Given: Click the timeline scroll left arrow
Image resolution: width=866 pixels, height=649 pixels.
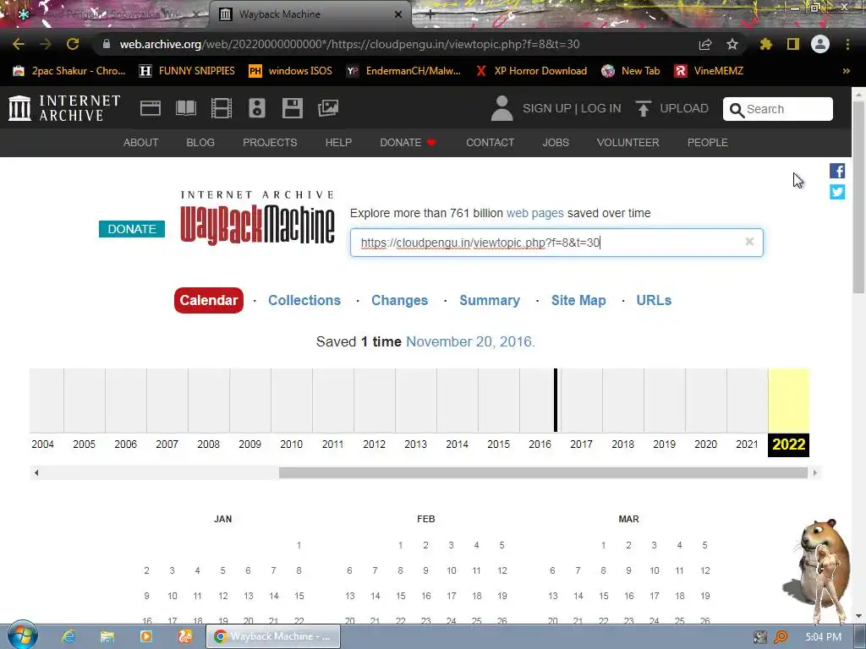Looking at the screenshot, I should coord(36,472).
